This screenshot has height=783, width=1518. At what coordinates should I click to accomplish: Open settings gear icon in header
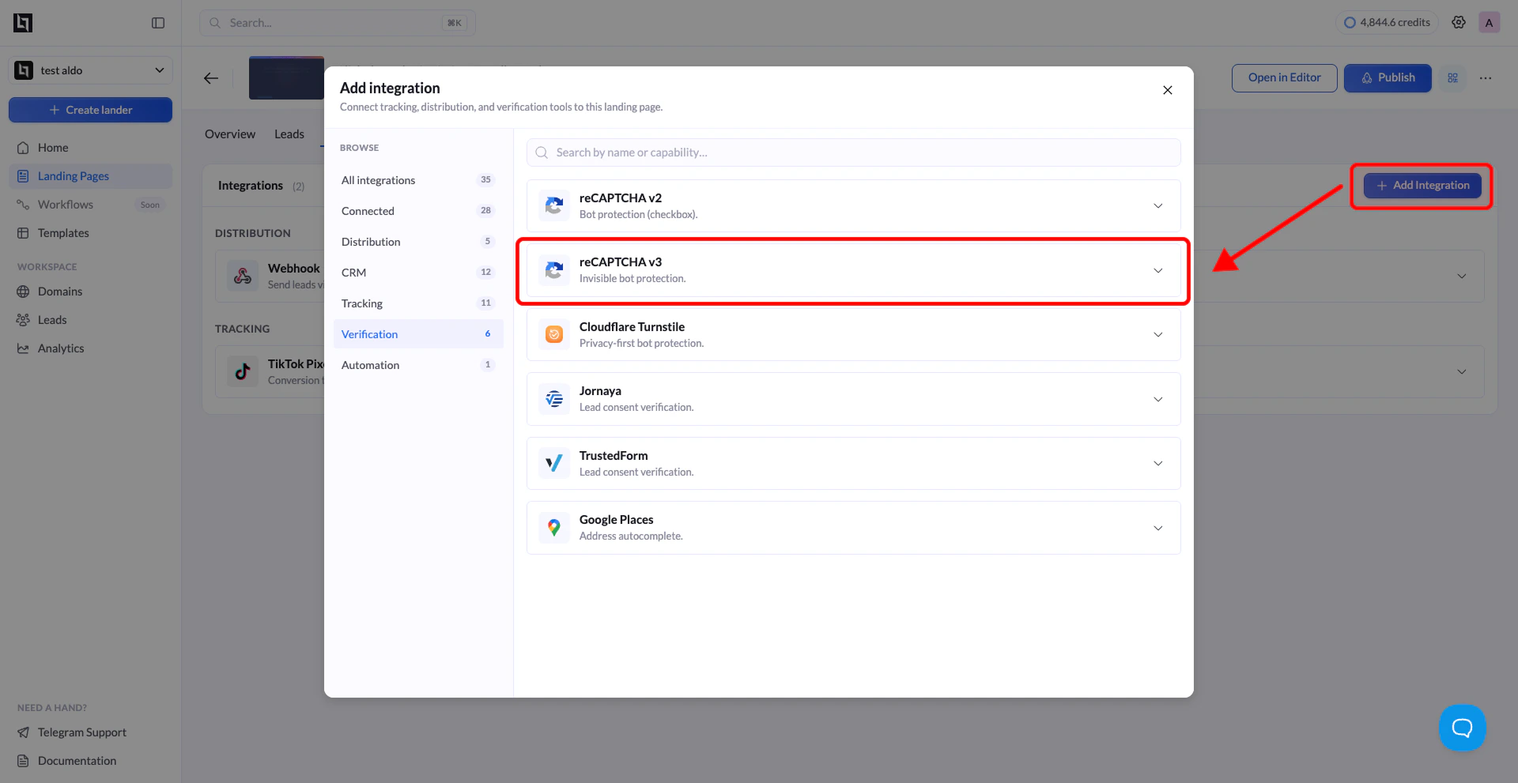click(x=1459, y=22)
